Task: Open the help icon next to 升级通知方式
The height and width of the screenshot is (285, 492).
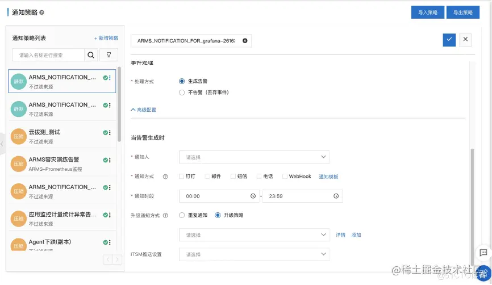Action: [165, 215]
